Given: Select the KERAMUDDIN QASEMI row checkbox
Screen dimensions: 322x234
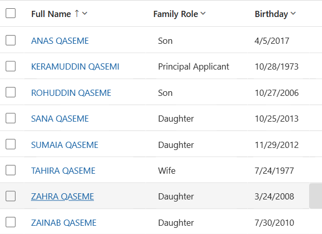Looking at the screenshot, I should point(10,66).
